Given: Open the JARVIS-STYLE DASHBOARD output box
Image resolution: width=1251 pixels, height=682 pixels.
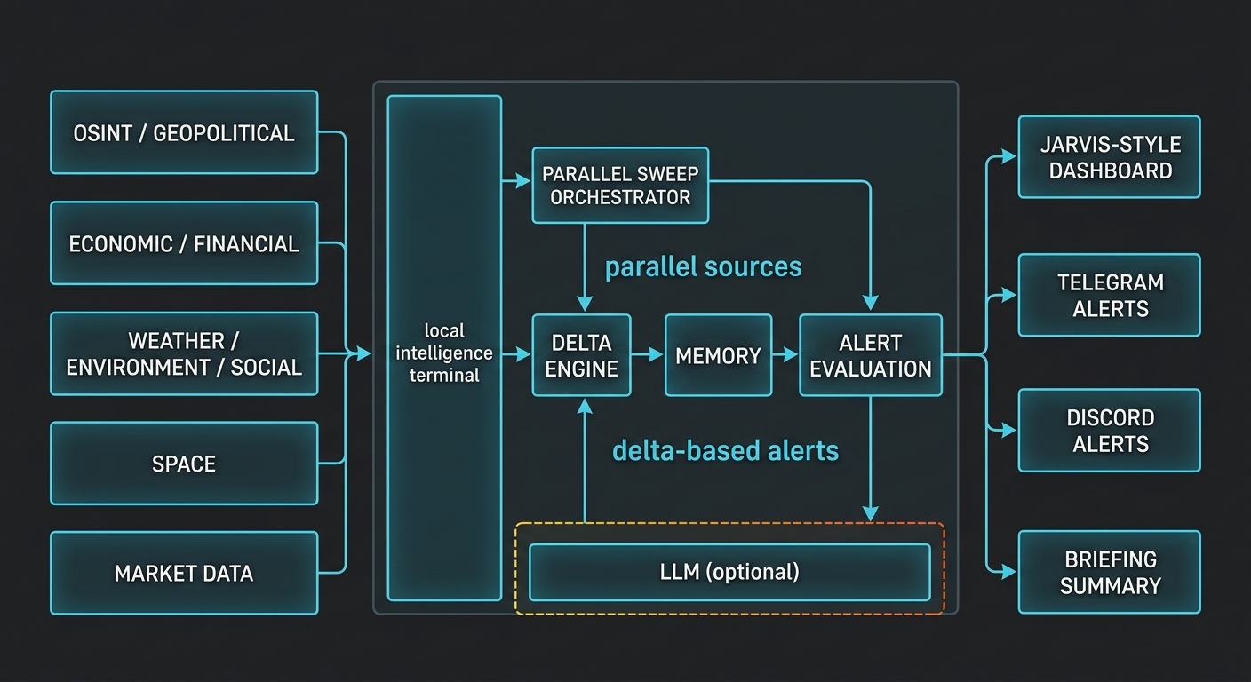Looking at the screenshot, I should 1109,157.
